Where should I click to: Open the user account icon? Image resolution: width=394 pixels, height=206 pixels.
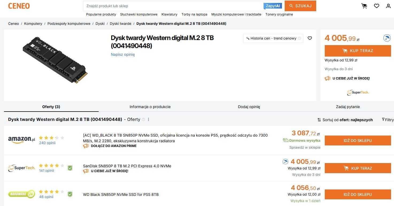[388, 6]
